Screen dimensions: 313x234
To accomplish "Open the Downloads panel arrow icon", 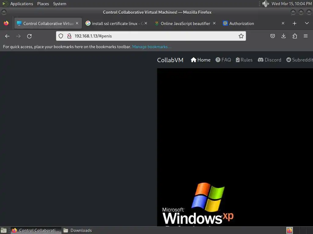I will (x=283, y=36).
